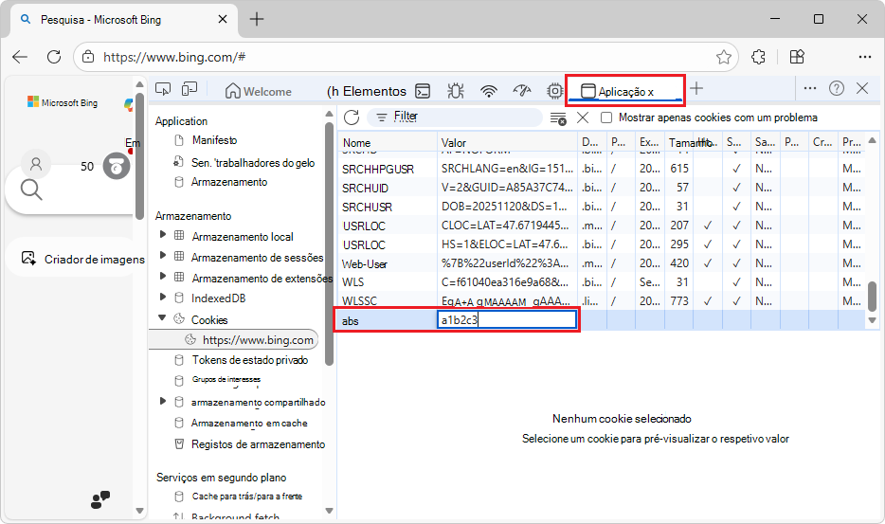Reload the Bing page
This screenshot has height=524, width=885.
pos(54,57)
